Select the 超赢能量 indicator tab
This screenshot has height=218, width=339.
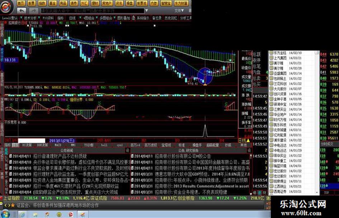click(212, 145)
